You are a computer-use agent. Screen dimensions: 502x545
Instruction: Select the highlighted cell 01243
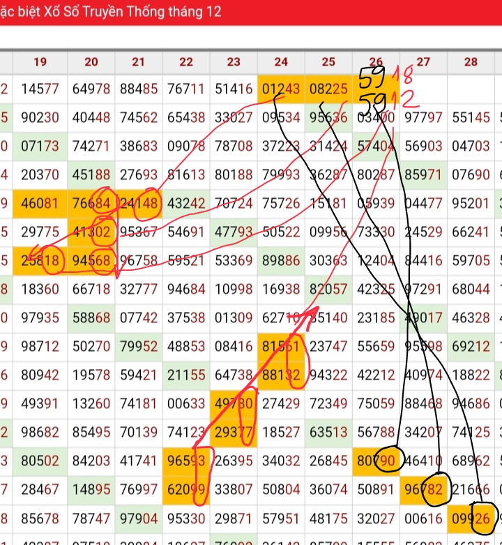coord(281,89)
